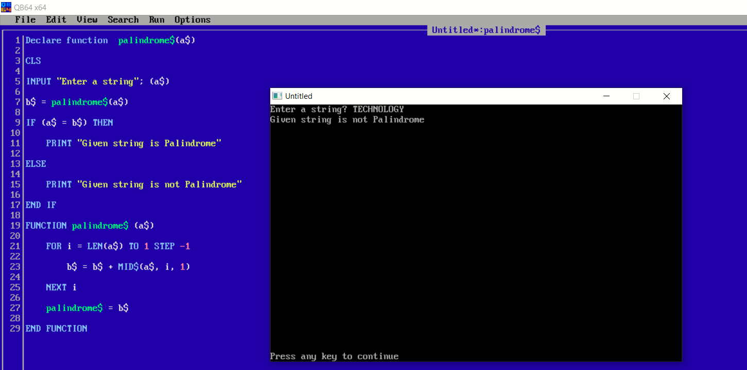Viewport: 747px width, 370px height.
Task: Click the 'Press any key to continue' message
Action: tap(334, 356)
